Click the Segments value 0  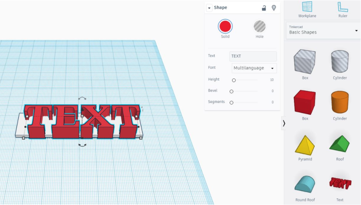(x=272, y=102)
